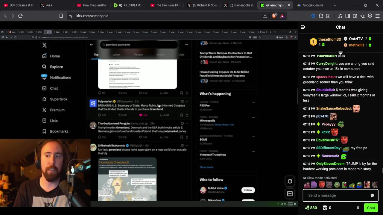383x215 pixels.
Task: Open Notifications in X sidebar
Action: 56,77
